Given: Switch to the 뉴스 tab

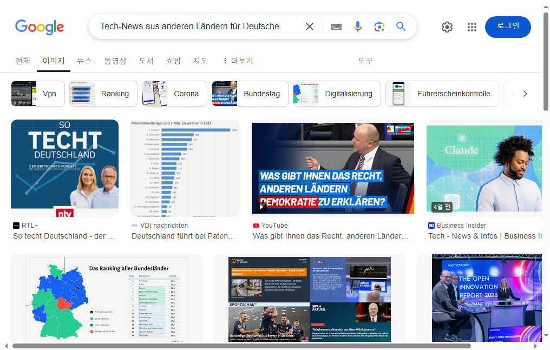Looking at the screenshot, I should pos(84,61).
